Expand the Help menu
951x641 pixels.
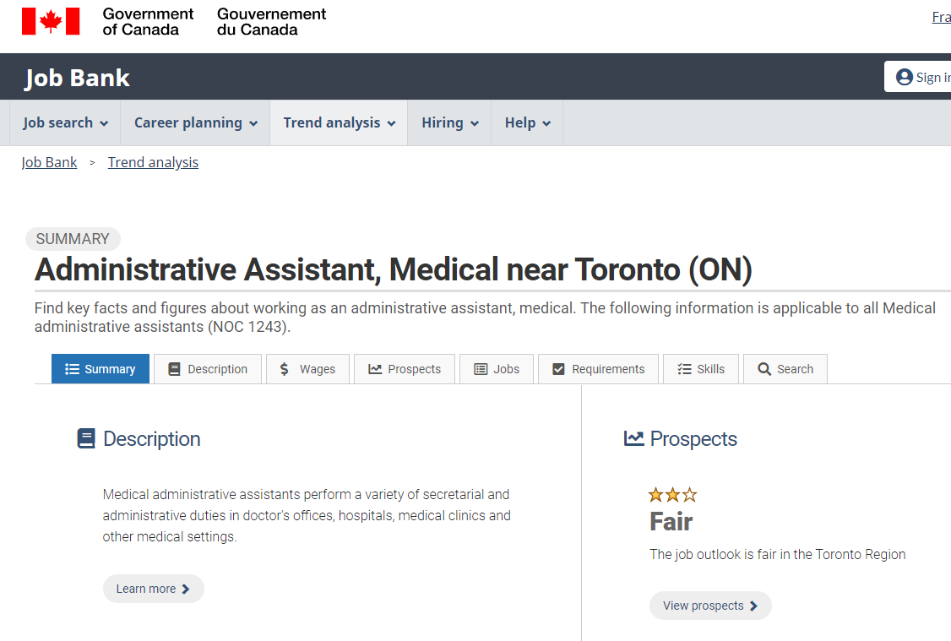(527, 122)
